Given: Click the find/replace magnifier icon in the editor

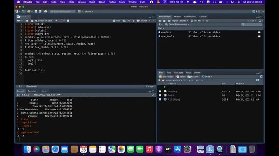Looking at the screenshot, I should click(56, 21).
